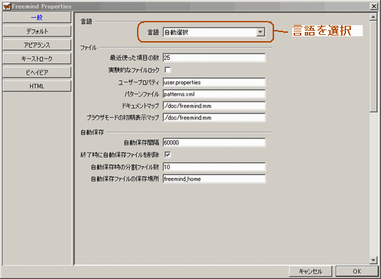Click the patterns.xml input field

[x=214, y=94]
